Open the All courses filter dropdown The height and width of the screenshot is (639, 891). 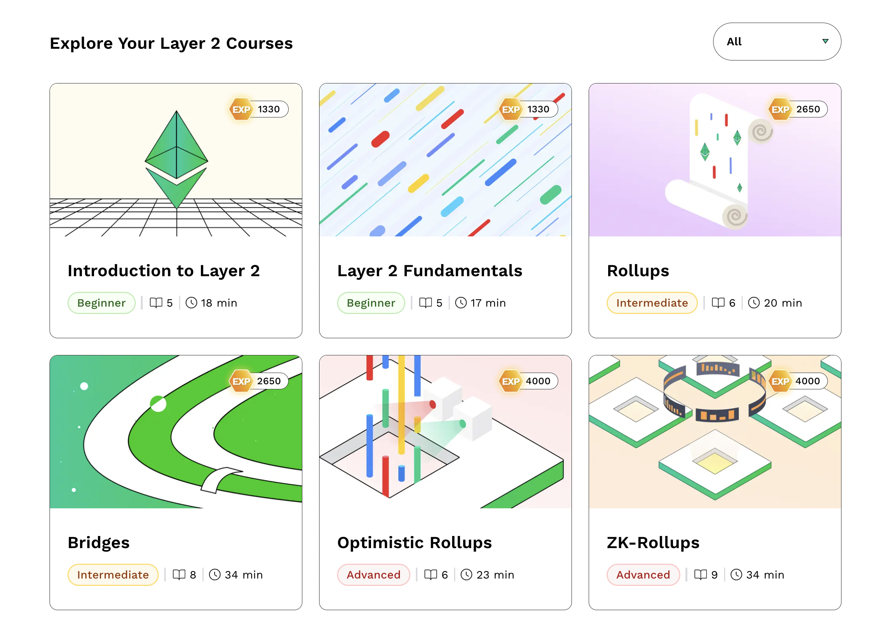777,42
